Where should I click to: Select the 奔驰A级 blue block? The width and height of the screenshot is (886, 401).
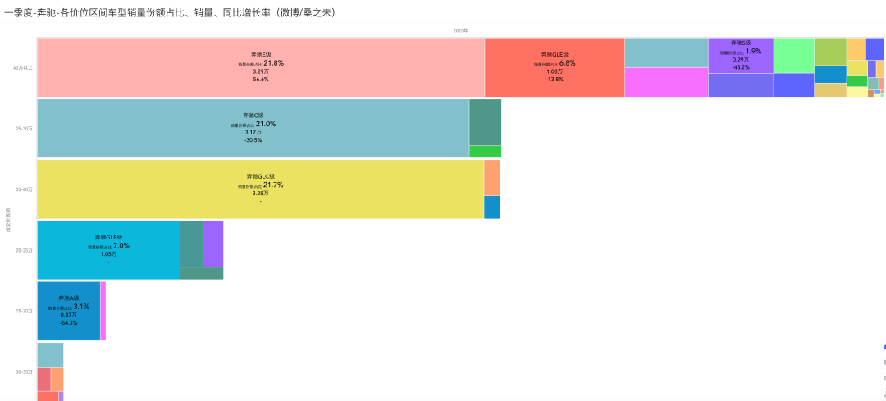click(x=69, y=311)
